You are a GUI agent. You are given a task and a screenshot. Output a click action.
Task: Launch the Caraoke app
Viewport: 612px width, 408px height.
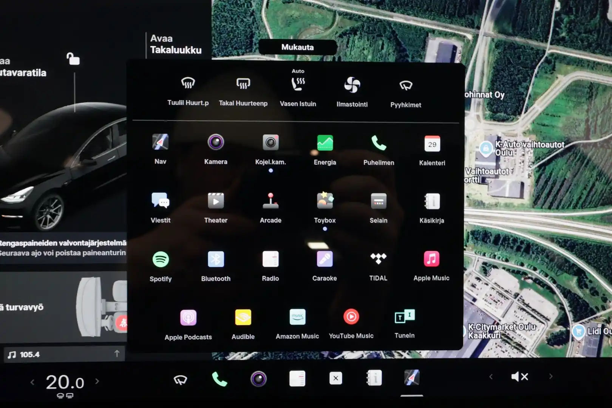coord(325,259)
